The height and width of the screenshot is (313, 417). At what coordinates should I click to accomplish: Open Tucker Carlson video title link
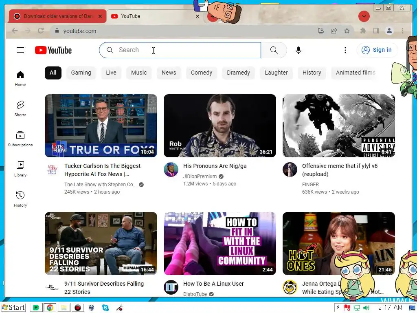tap(102, 170)
